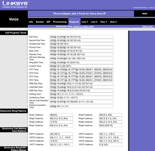Open the User 1 tab
This screenshot has width=155, height=151.
point(103,22)
